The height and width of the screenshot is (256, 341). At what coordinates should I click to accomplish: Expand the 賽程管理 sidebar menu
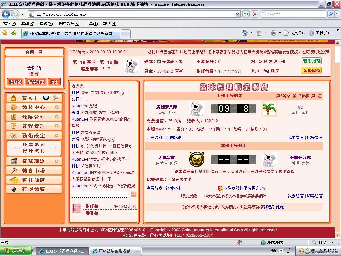(x=57, y=126)
